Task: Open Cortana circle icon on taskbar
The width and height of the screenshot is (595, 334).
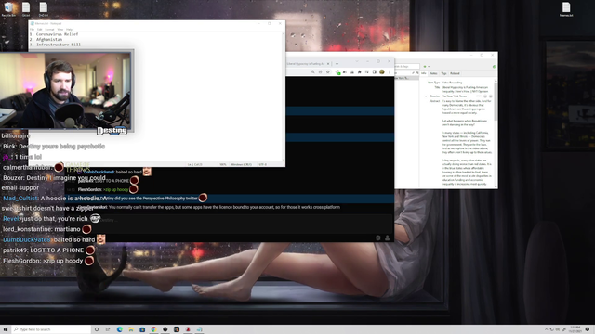Action: (x=97, y=329)
